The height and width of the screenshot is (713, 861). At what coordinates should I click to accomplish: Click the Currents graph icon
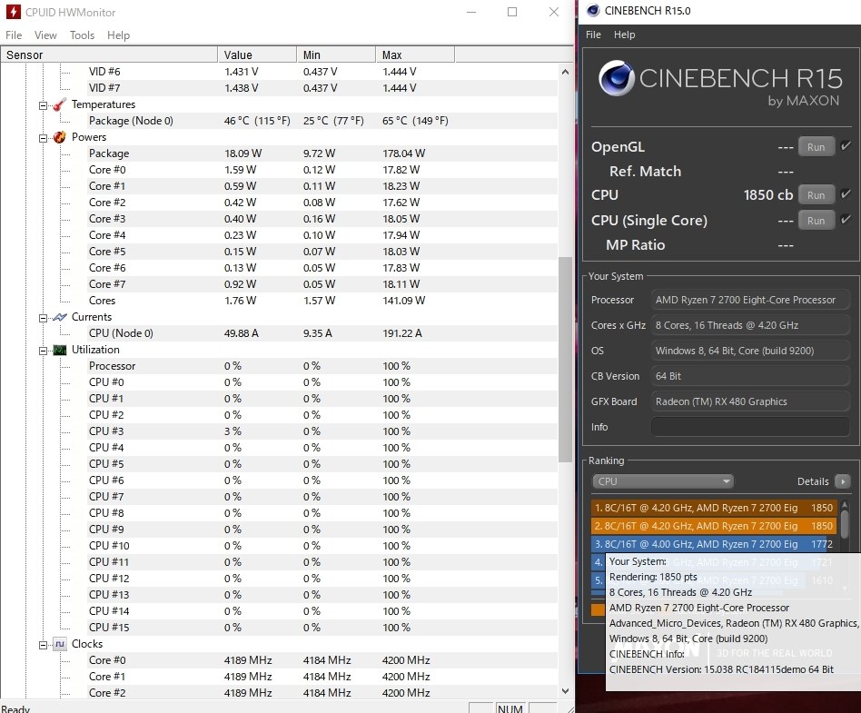[59, 317]
